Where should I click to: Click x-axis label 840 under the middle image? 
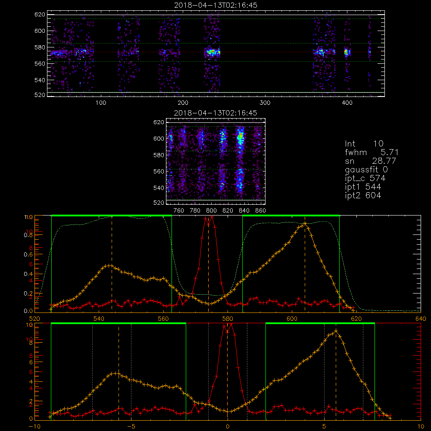(244, 211)
